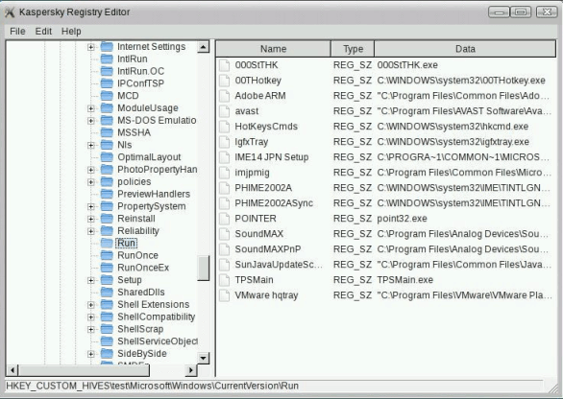Click the IME14 JPN Setup value icon
The height and width of the screenshot is (399, 563).
(225, 157)
